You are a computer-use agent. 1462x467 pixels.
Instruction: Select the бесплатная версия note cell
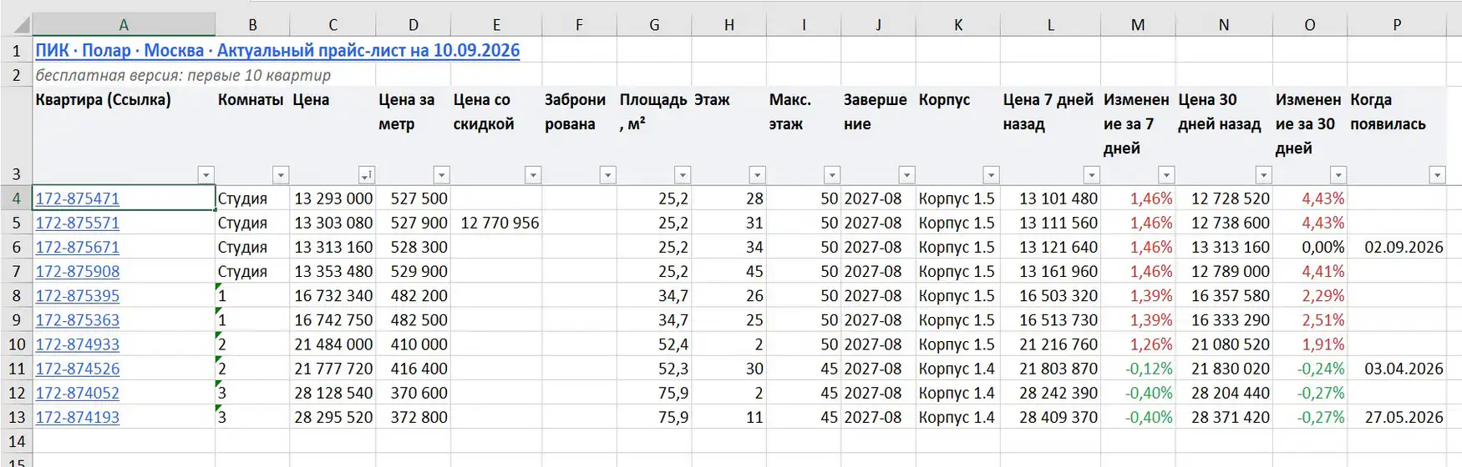click(x=124, y=75)
